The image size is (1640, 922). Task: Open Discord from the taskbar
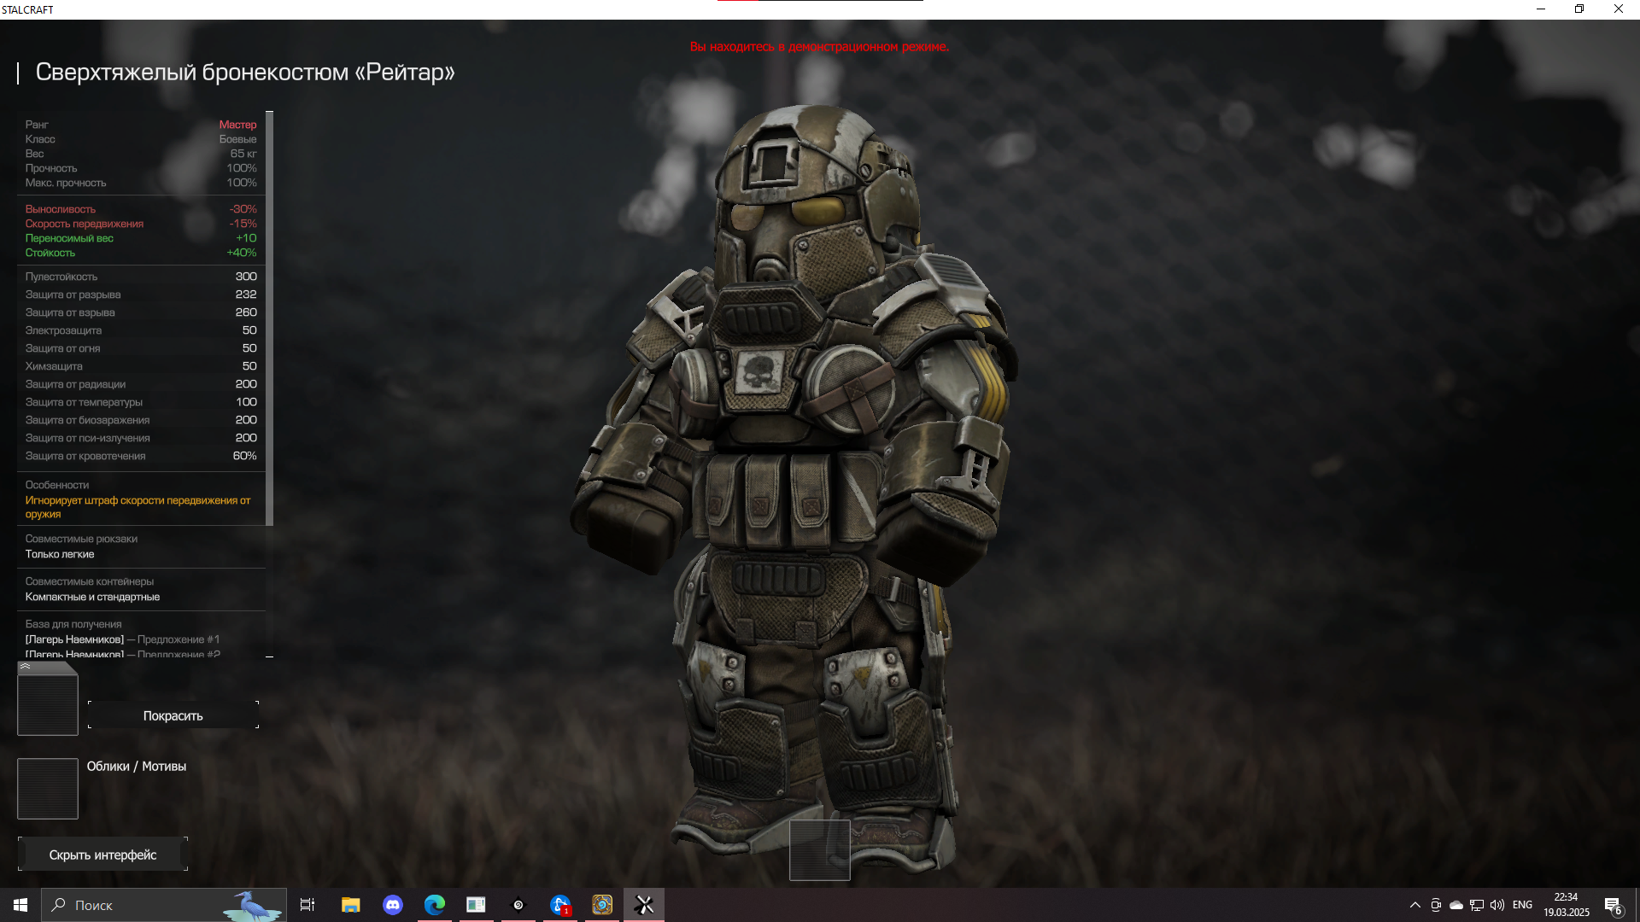pyautogui.click(x=393, y=905)
